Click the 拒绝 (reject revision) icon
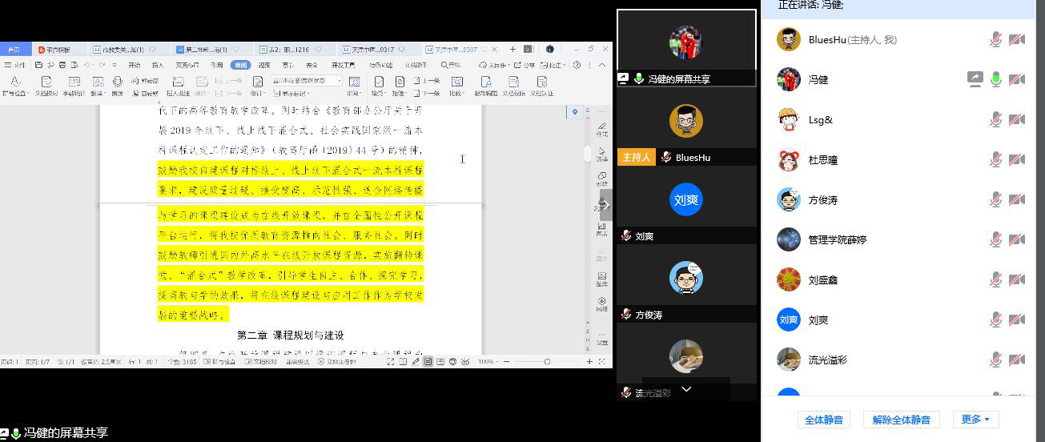This screenshot has height=442, width=1045. [x=400, y=82]
